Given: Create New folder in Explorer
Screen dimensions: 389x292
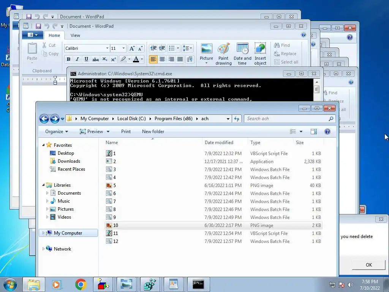Looking at the screenshot, I should coord(153,132).
